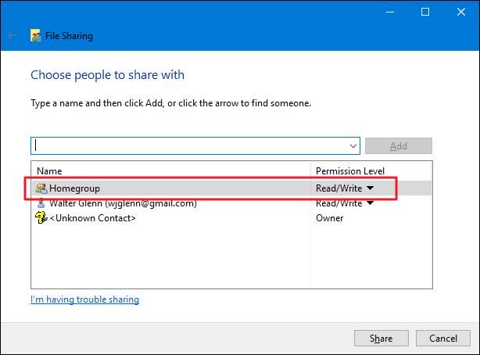Viewport: 480px width, 355px height.
Task: Maximize the File Sharing window
Action: [425, 12]
